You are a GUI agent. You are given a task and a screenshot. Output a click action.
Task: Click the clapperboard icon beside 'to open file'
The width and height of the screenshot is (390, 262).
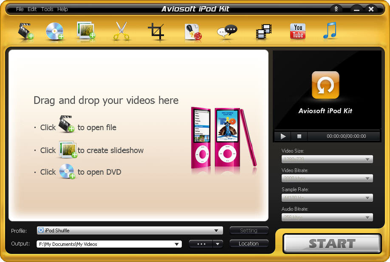(66, 123)
